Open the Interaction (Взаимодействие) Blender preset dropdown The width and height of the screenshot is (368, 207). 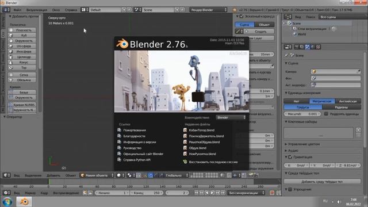click(x=231, y=117)
